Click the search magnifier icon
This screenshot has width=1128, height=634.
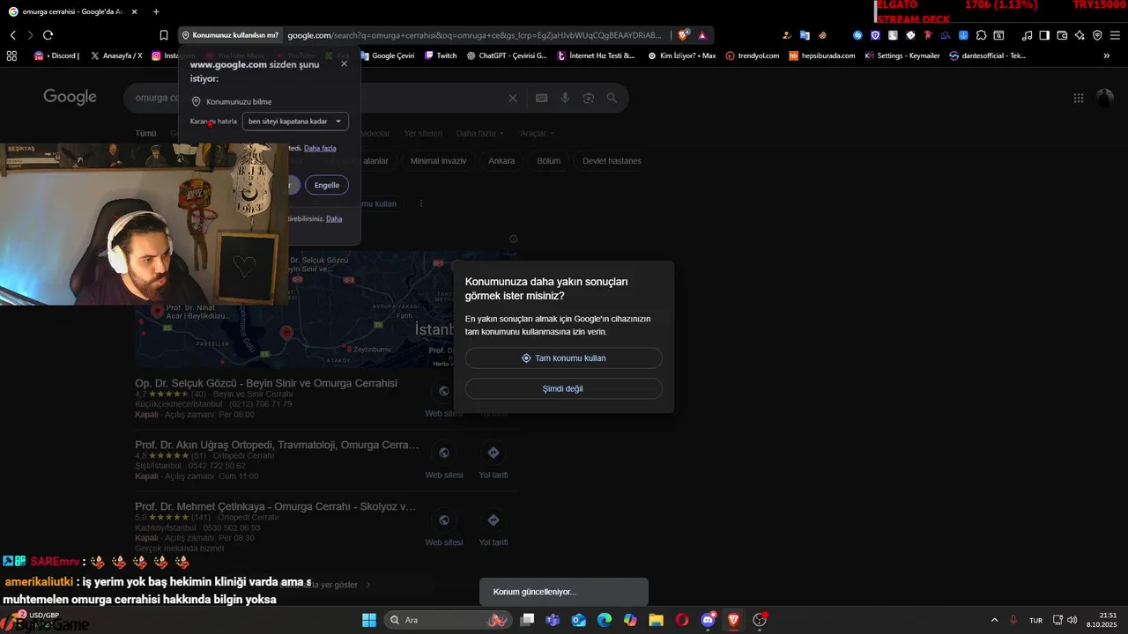pyautogui.click(x=612, y=99)
